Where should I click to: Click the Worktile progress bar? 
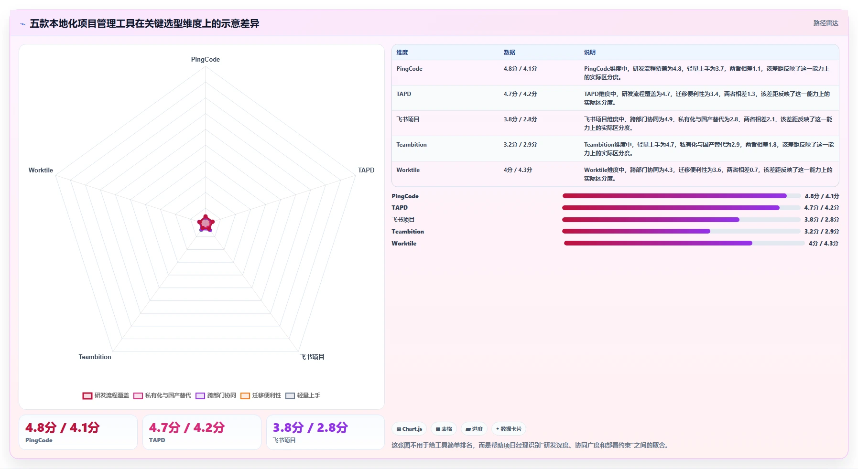(684, 243)
